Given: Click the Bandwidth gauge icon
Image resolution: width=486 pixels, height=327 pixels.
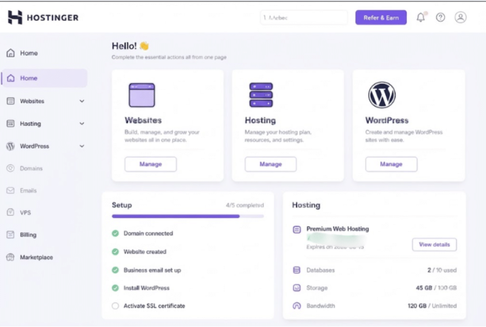Looking at the screenshot, I should 297,306.
